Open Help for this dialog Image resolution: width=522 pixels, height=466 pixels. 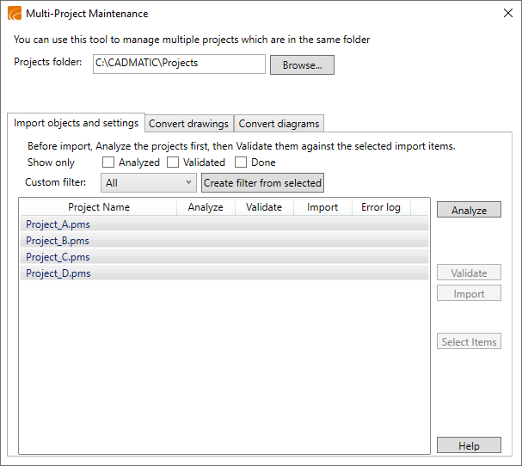pos(469,445)
